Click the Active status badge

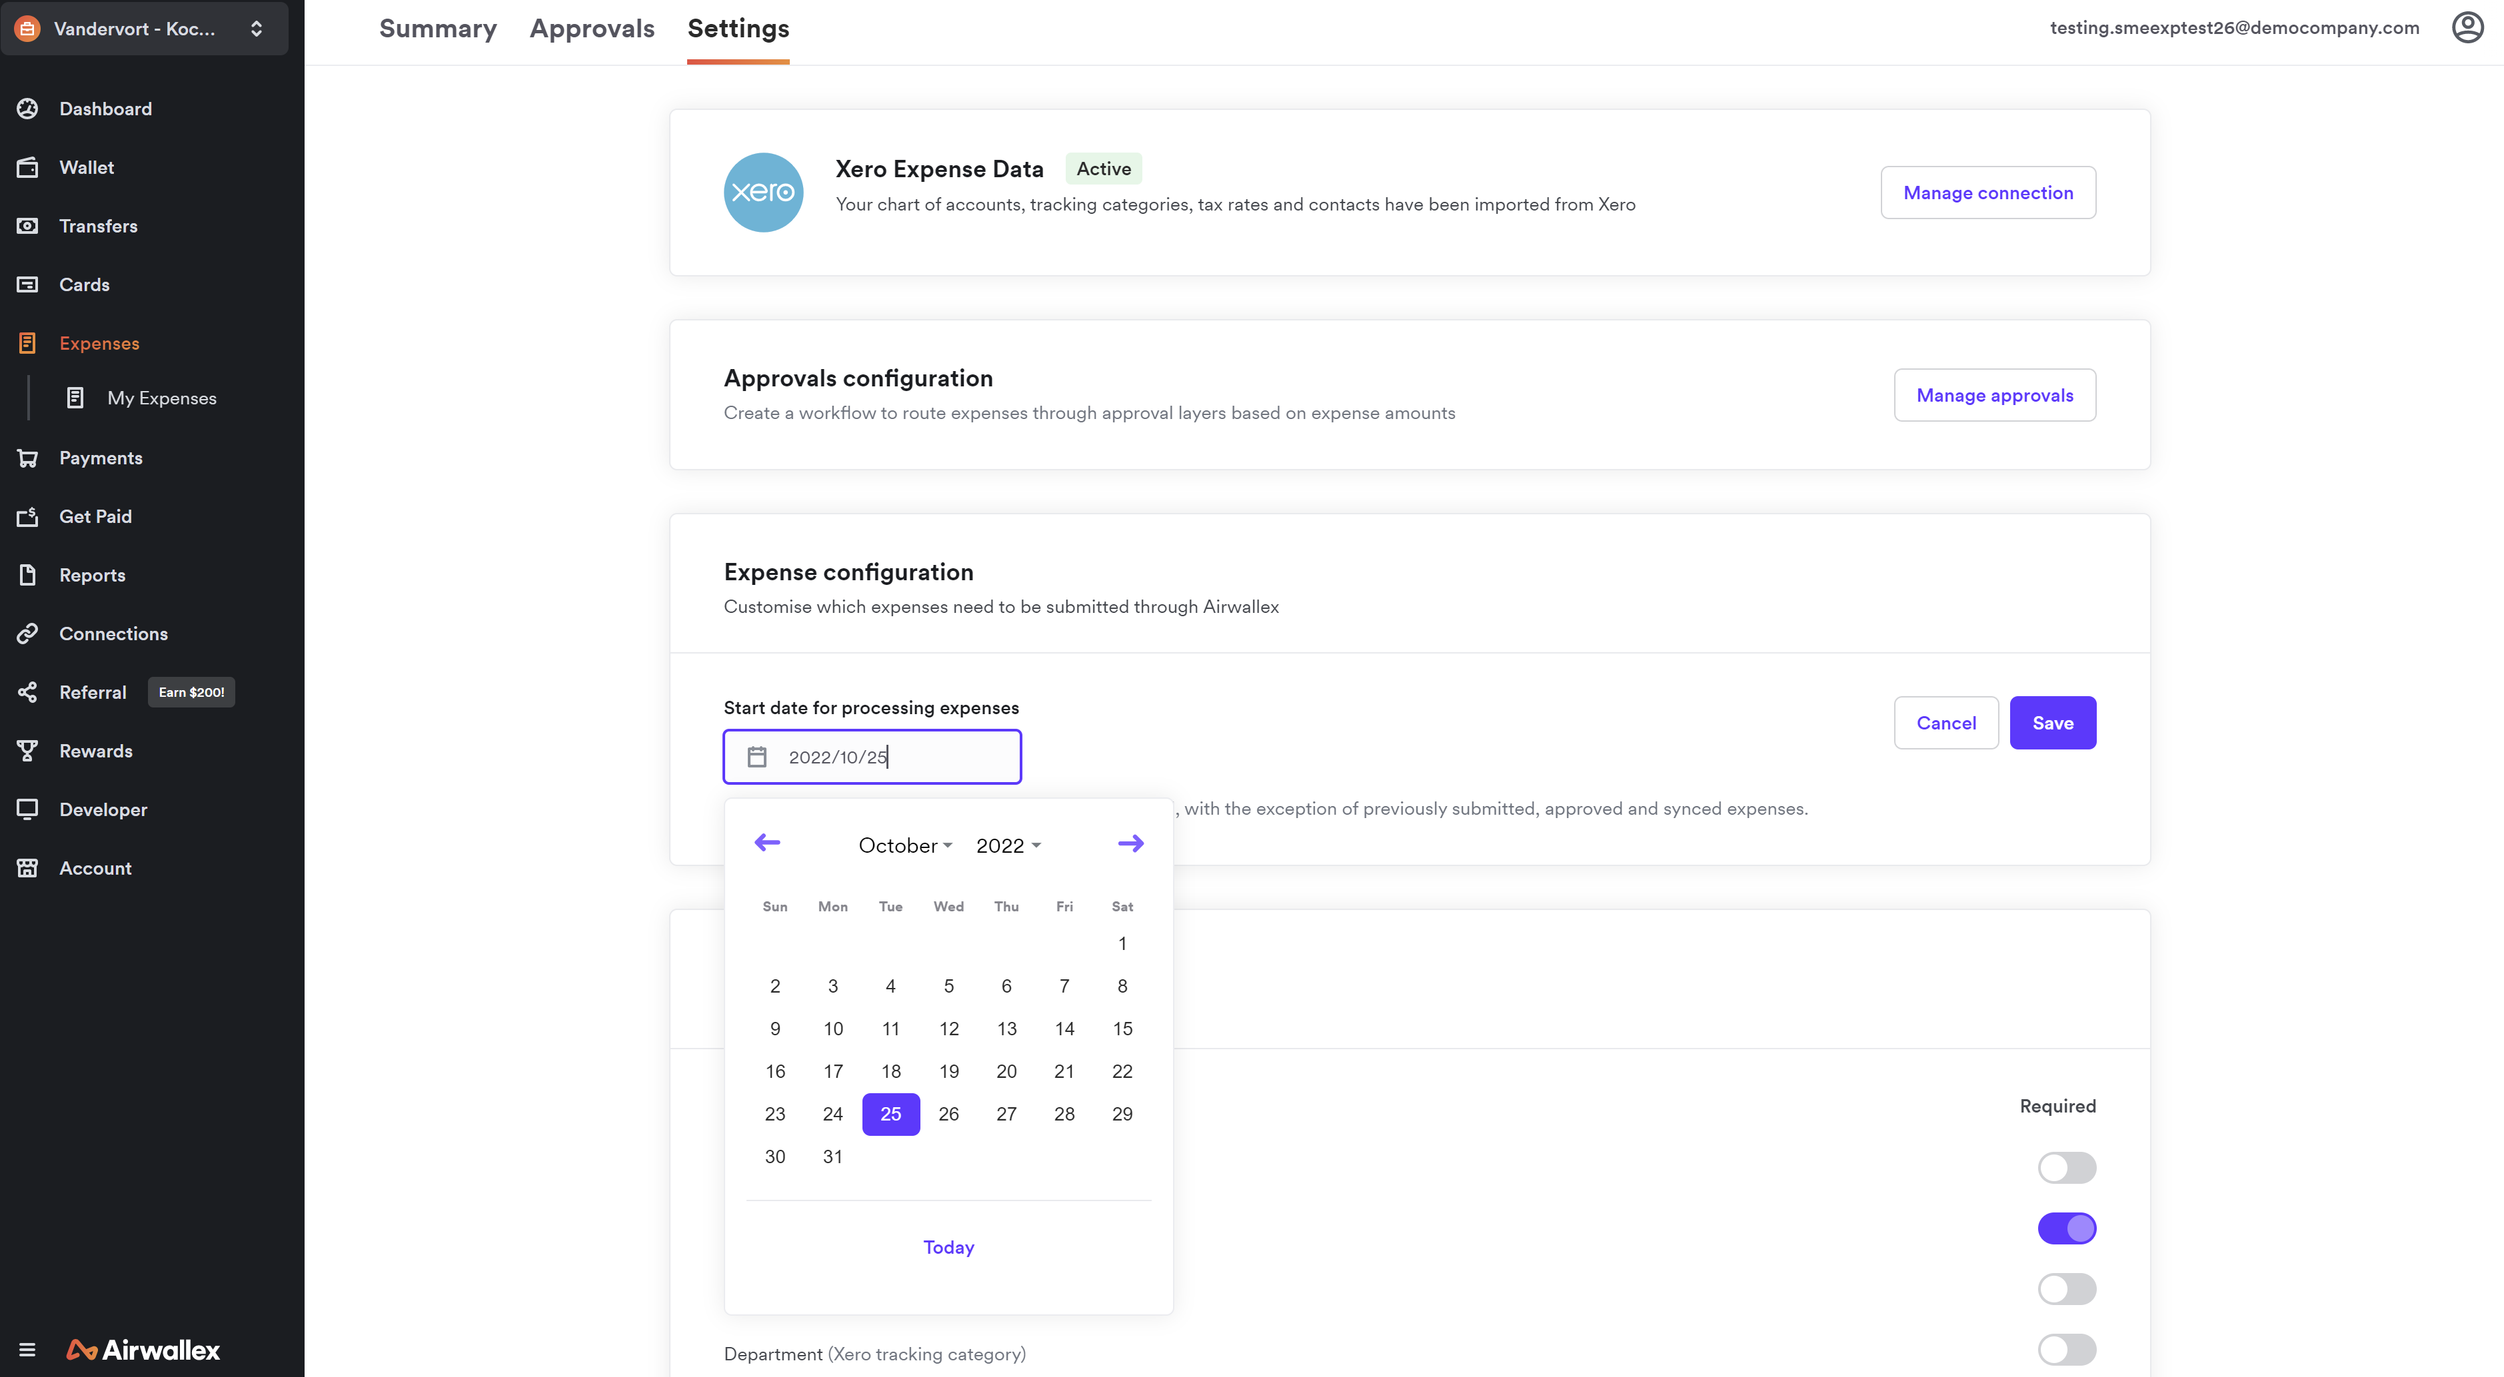click(1103, 168)
